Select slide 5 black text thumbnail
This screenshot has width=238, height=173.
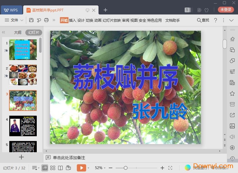tap(23, 146)
